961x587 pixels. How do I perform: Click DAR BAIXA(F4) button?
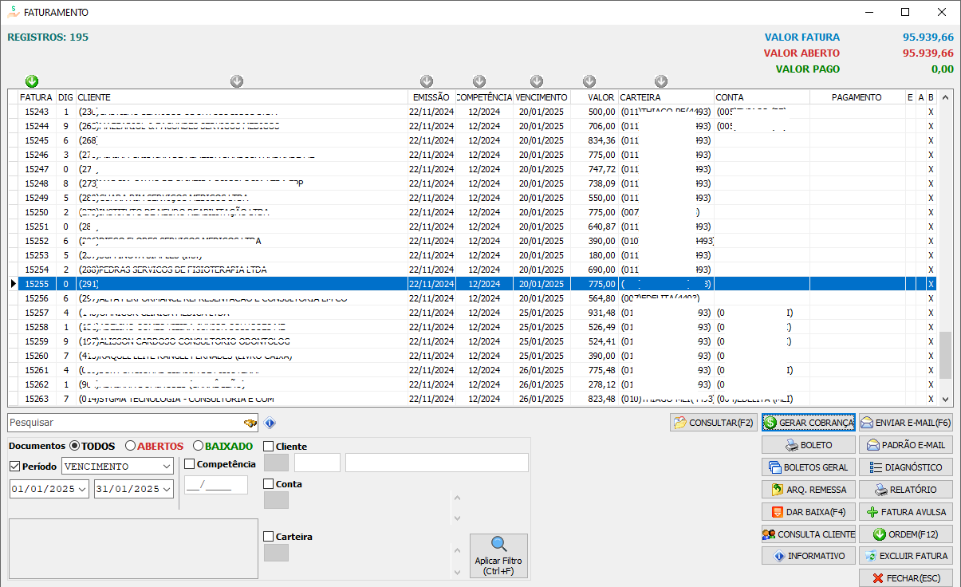coord(809,512)
